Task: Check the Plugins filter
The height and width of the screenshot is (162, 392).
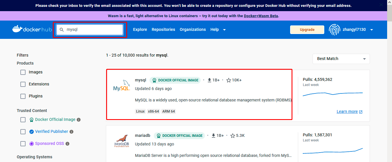Action: 23,96
